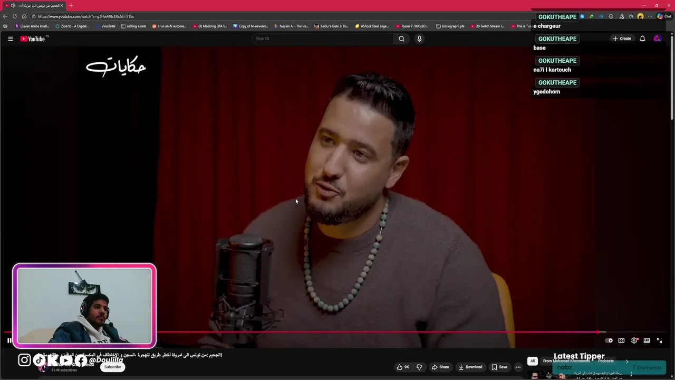
Task: Like the video (9K)
Action: 403,367
